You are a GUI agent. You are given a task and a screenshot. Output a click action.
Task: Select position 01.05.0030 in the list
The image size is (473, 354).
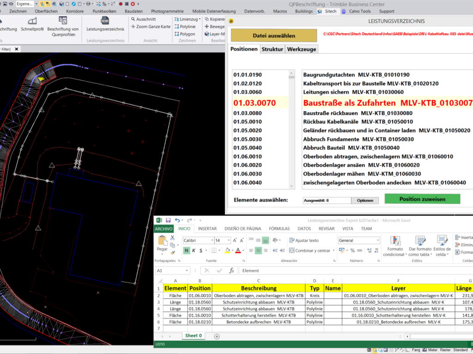click(248, 139)
